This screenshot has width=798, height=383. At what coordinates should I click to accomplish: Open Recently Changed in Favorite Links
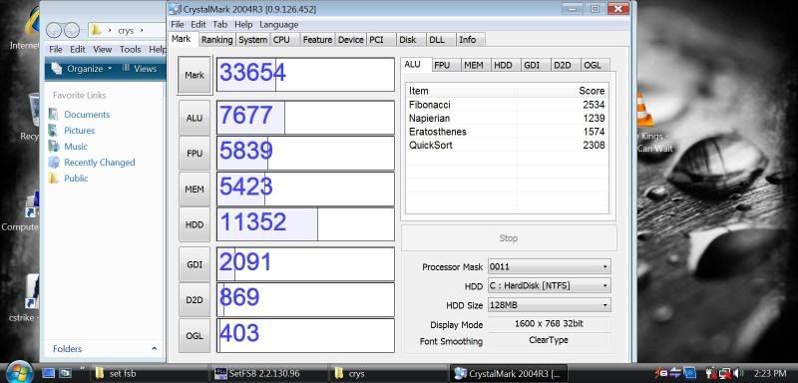tap(99, 163)
